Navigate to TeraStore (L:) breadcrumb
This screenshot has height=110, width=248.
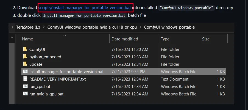28,27
